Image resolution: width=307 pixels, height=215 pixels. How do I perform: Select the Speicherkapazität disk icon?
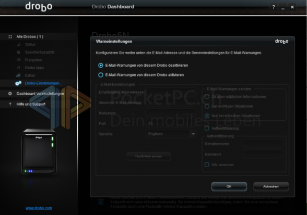19,52
